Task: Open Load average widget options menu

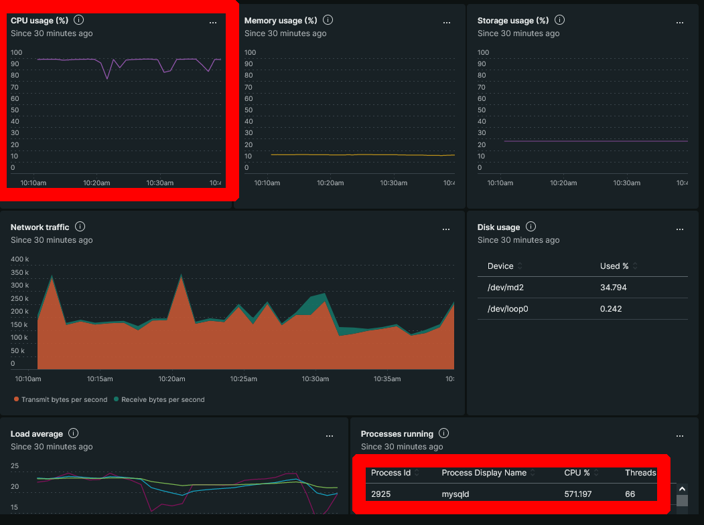Action: click(330, 436)
